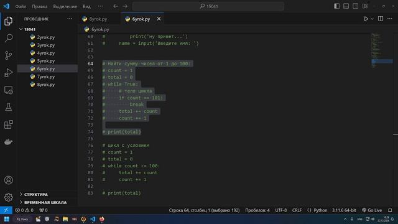Open the Docker whale view
The height and width of the screenshot is (224, 398).
8,142
